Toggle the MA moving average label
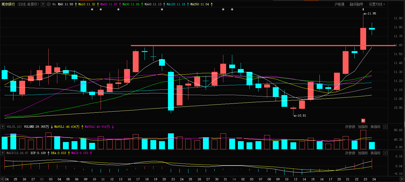This screenshot has height=182, width=405. [54, 4]
